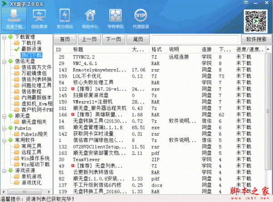Select the 云更新列表转信佑 row
The width and height of the screenshot is (273, 202).
159,172
